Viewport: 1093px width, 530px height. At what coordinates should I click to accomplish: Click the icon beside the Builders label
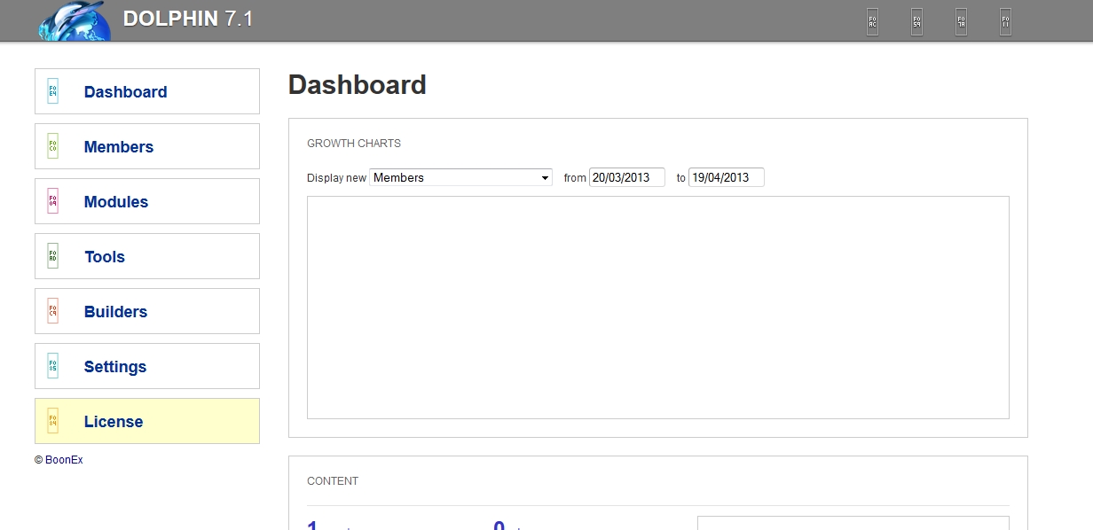(52, 311)
